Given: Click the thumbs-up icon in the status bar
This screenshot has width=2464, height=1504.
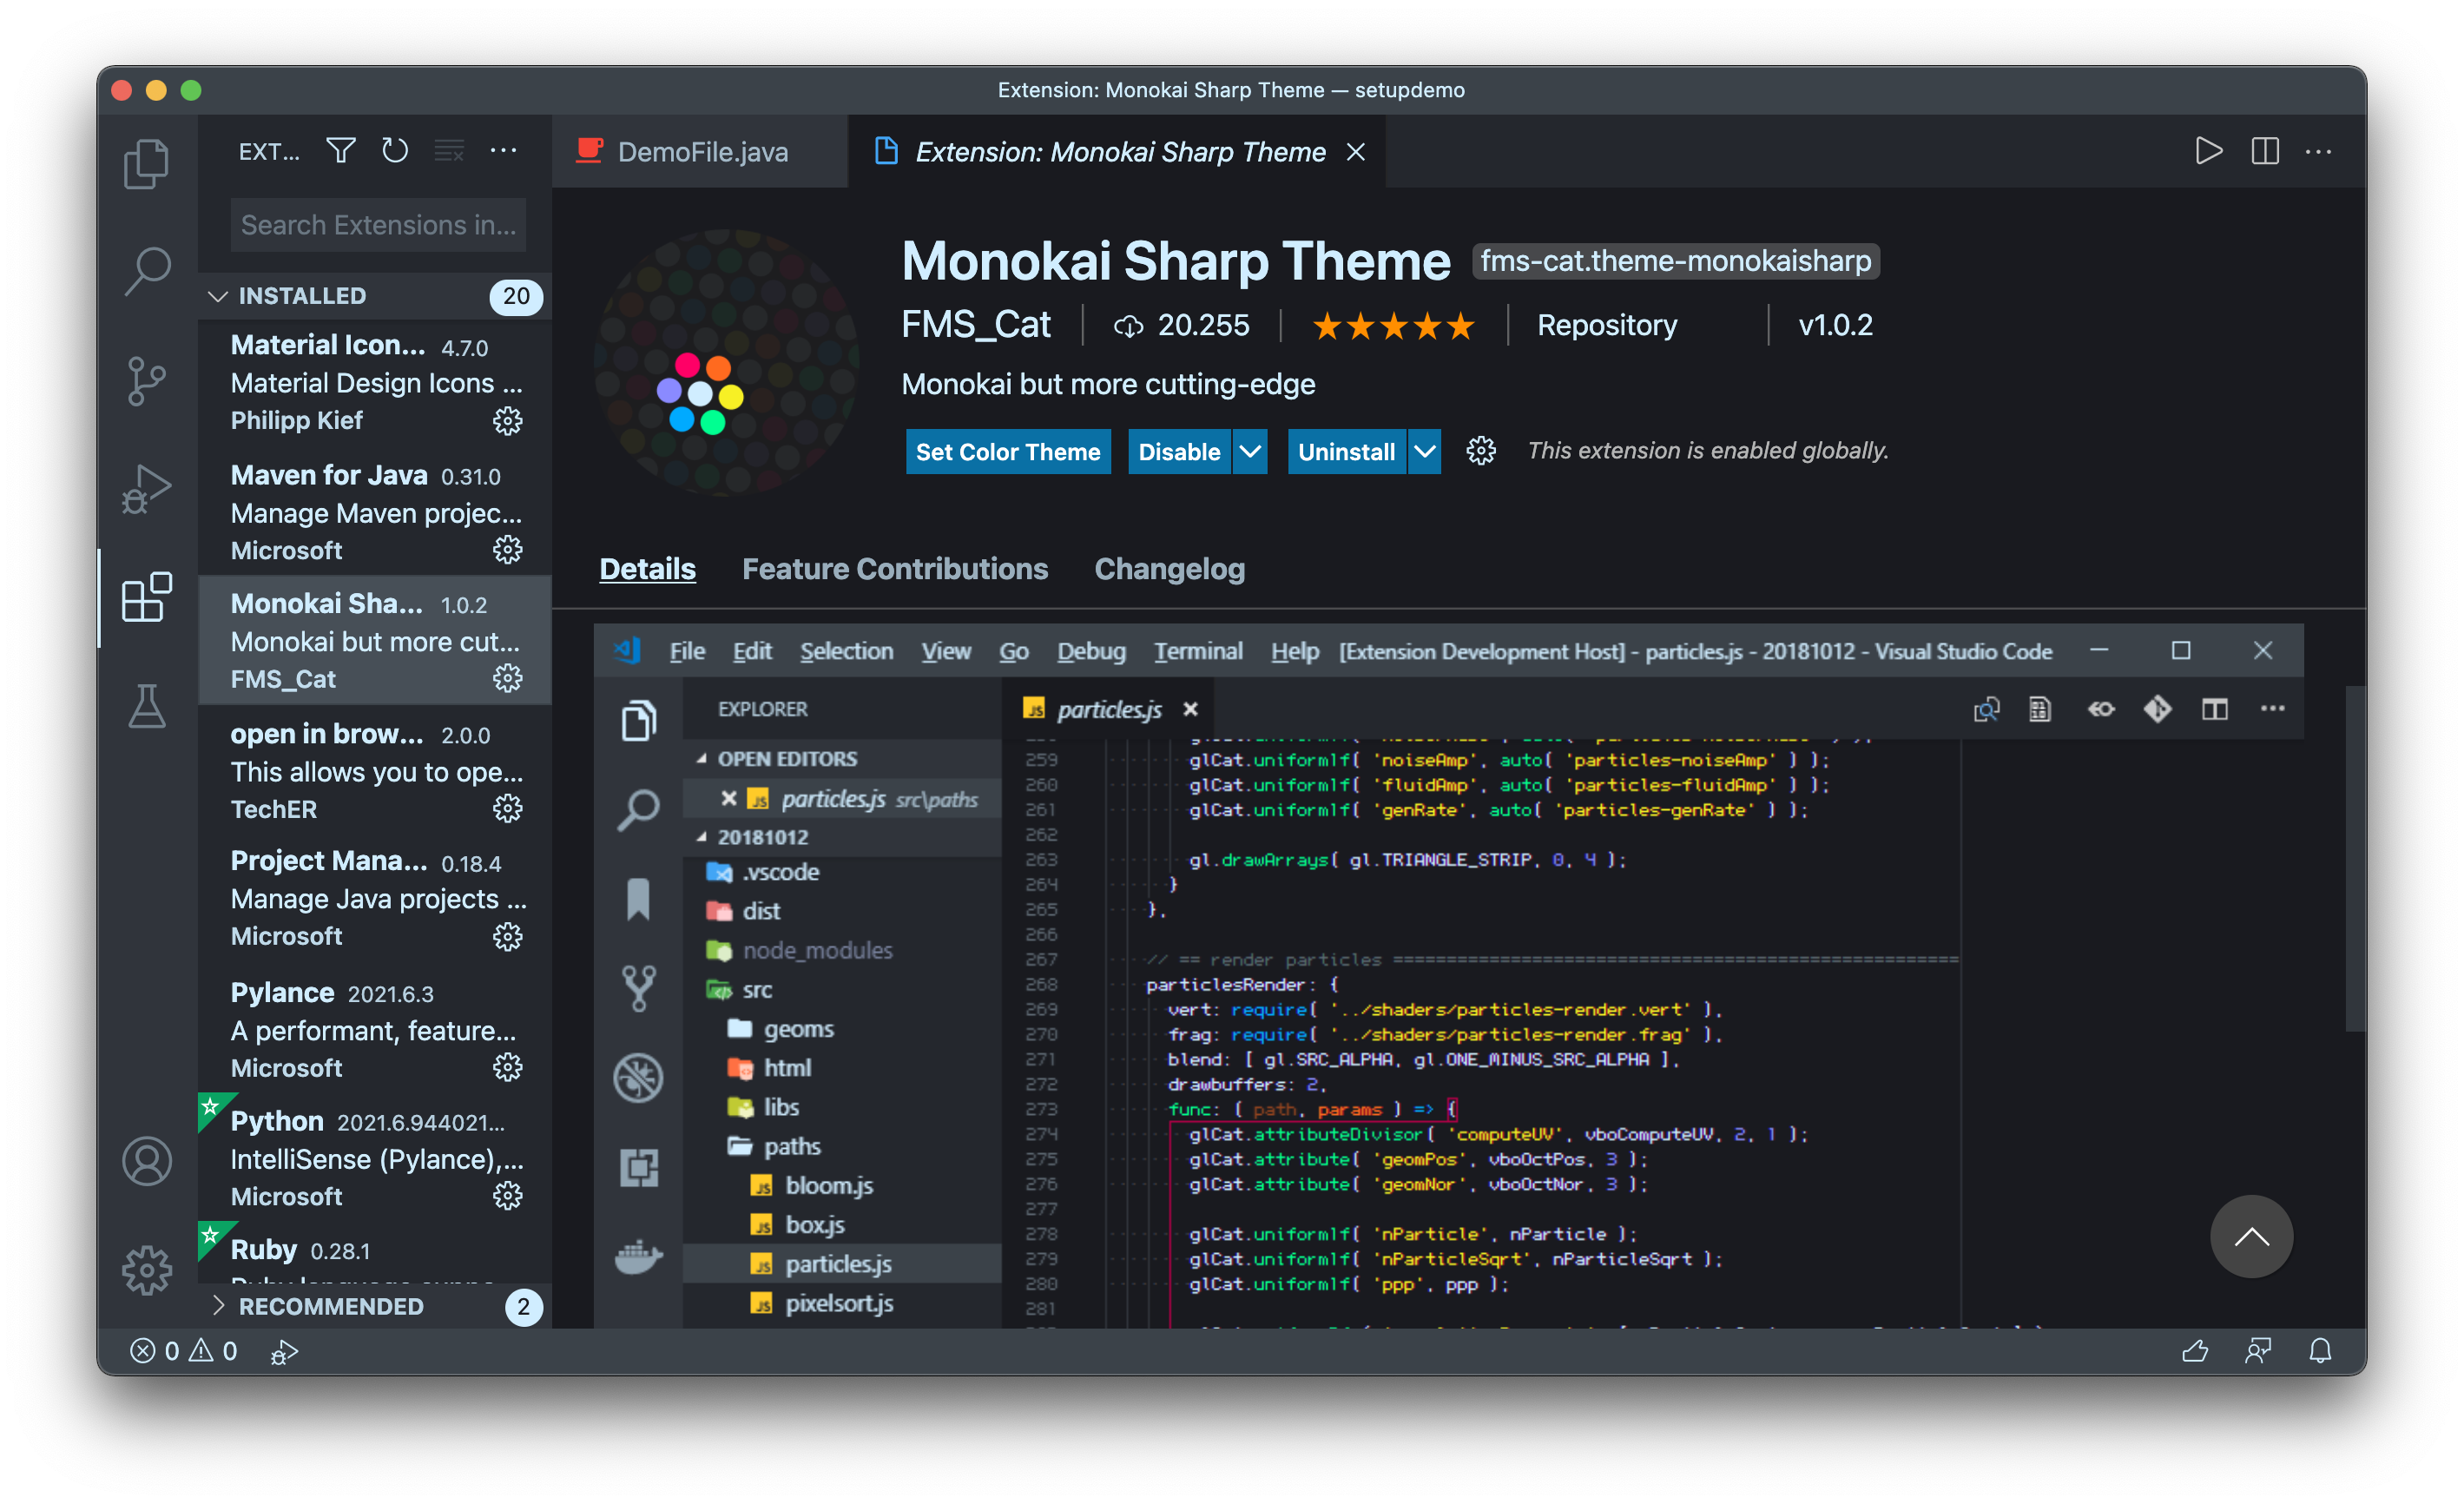Looking at the screenshot, I should (2195, 1351).
